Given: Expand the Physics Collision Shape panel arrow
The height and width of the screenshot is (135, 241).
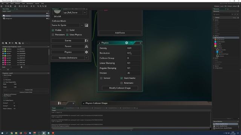Looking at the screenshot, I should click(84, 103).
